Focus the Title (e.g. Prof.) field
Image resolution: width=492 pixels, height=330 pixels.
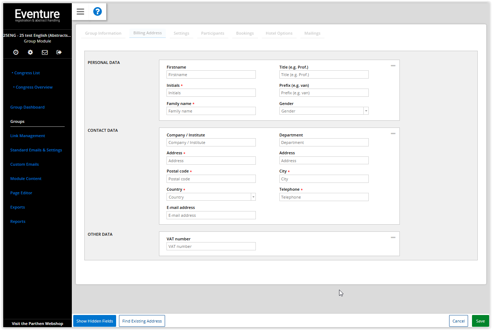click(324, 75)
